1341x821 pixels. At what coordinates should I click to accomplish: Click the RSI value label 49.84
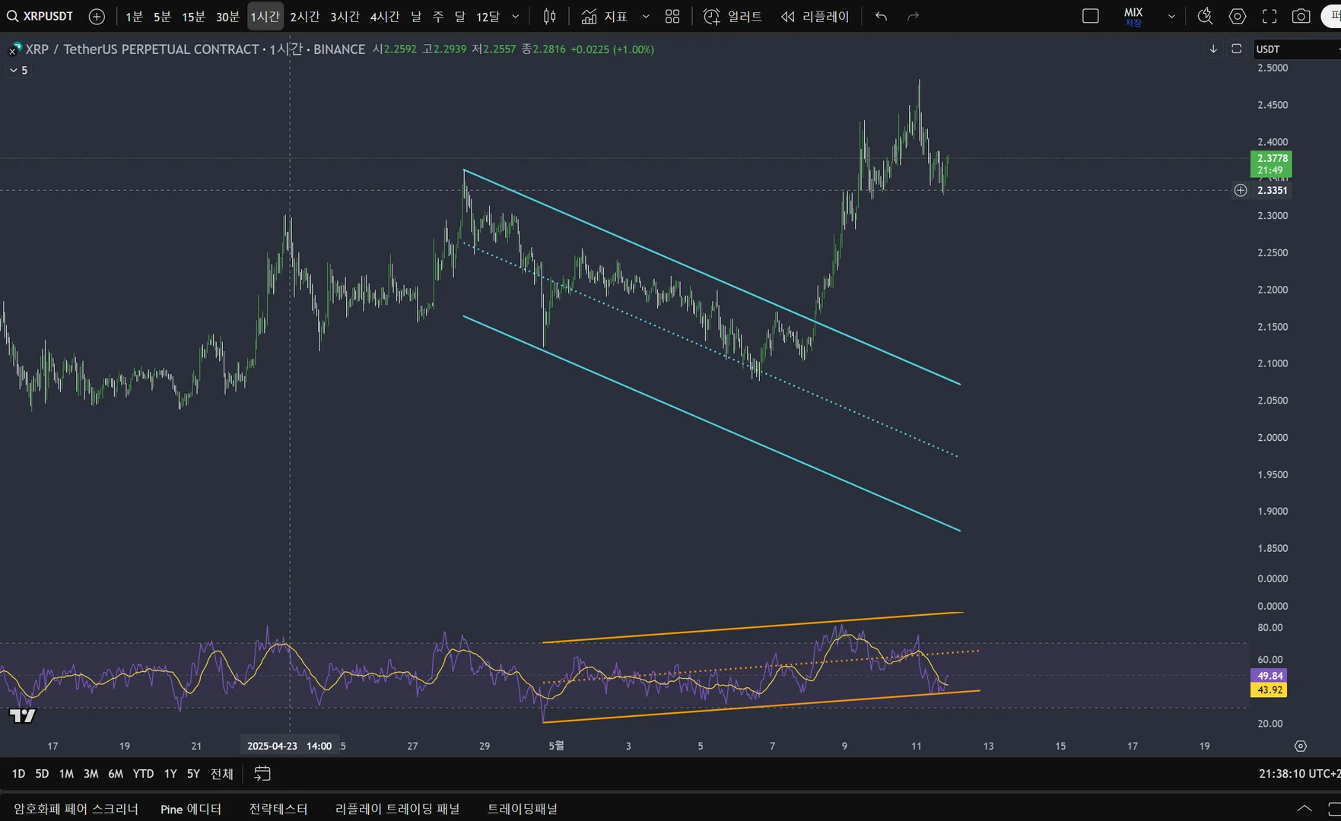click(1270, 675)
